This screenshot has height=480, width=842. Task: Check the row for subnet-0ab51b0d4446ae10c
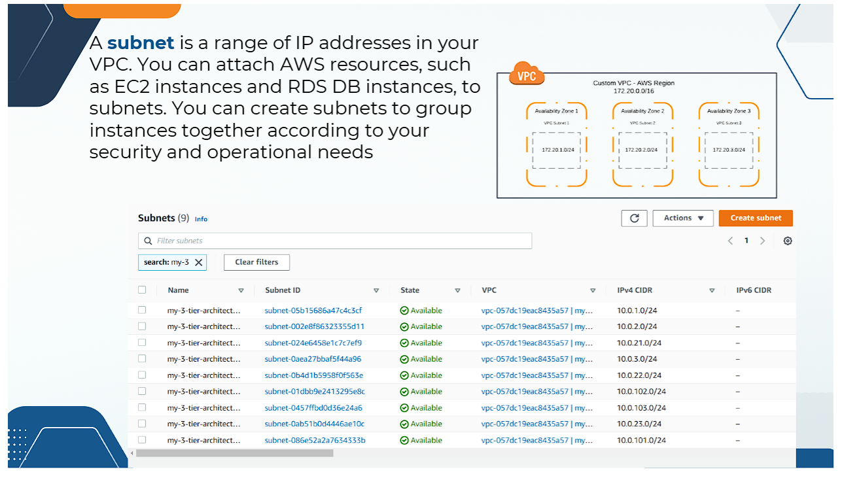point(142,424)
